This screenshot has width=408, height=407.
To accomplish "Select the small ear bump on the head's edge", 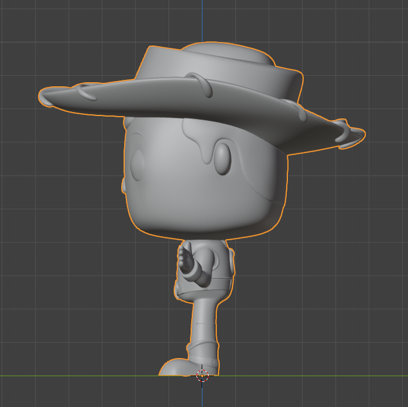I will coord(124,185).
